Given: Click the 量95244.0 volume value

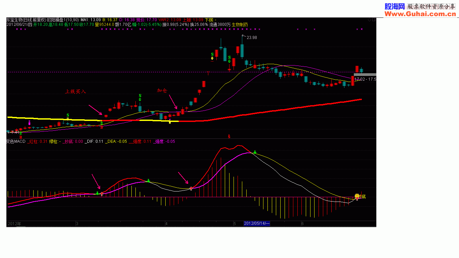Looking at the screenshot, I should (104, 25).
